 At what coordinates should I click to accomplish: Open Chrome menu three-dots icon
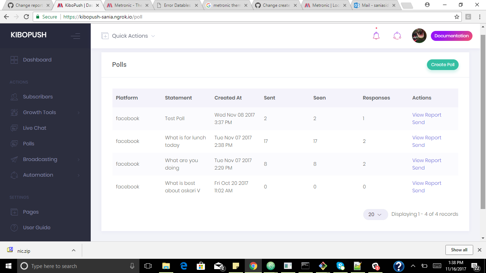click(479, 17)
